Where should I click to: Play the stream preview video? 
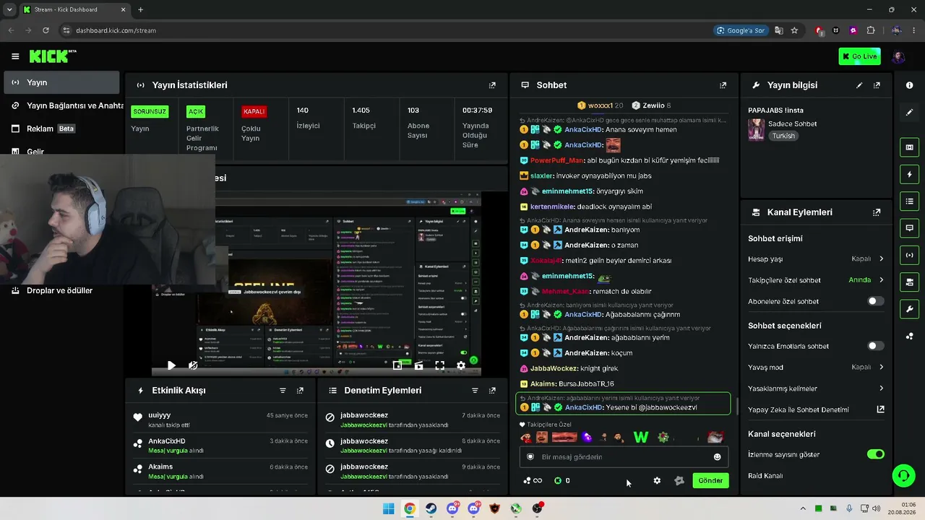tap(171, 365)
